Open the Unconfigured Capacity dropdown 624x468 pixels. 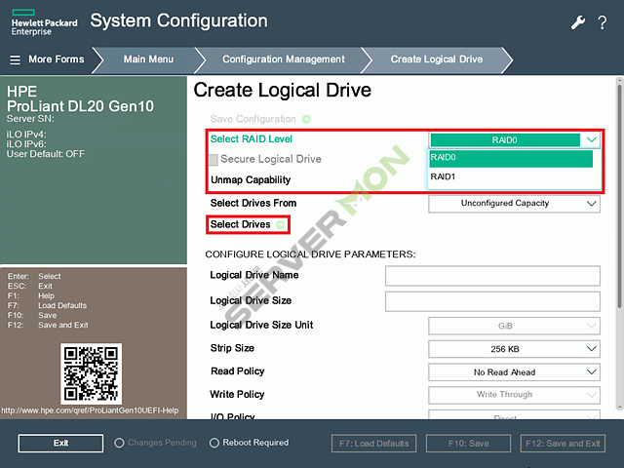point(514,204)
